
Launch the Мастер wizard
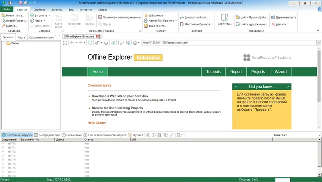(9, 26)
